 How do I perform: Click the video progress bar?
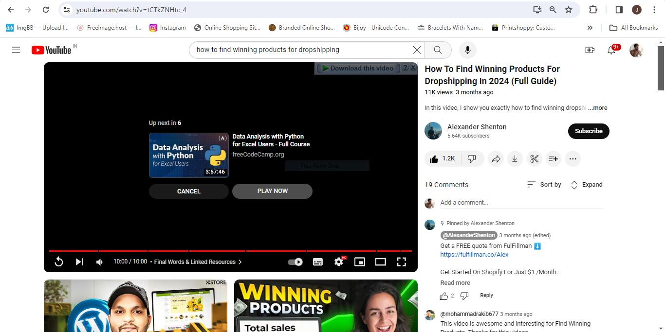click(230, 251)
